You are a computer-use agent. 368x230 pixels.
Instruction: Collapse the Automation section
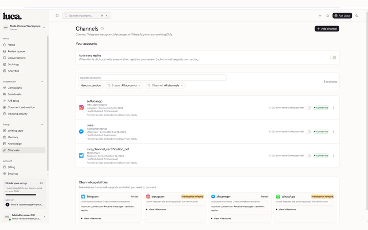click(42, 82)
